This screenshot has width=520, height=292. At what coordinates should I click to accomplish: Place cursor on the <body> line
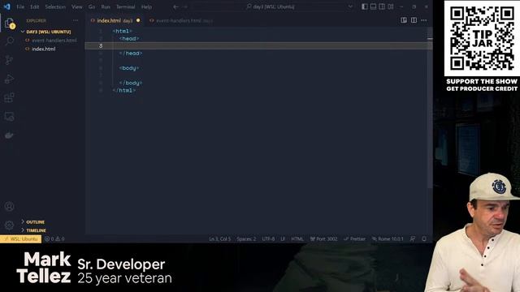pyautogui.click(x=129, y=68)
